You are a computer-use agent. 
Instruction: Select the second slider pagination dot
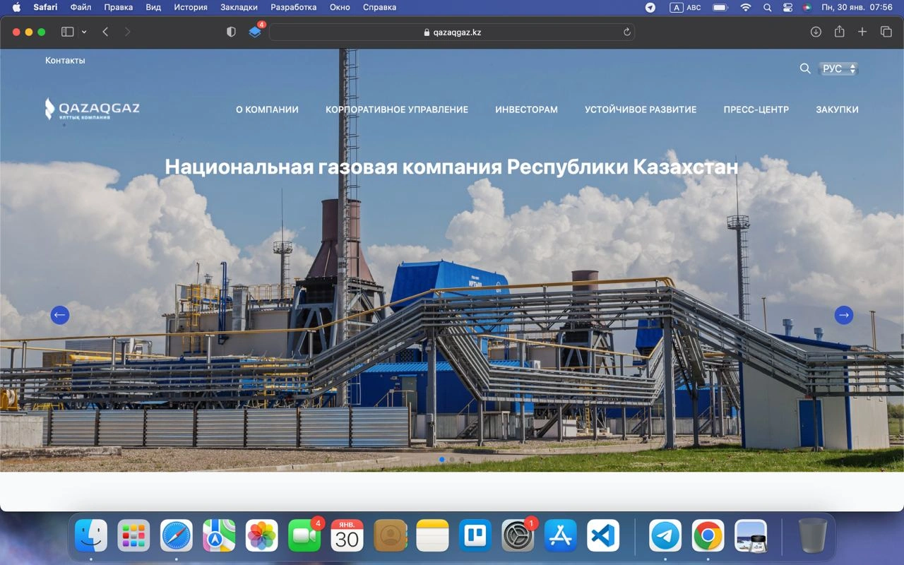click(452, 460)
